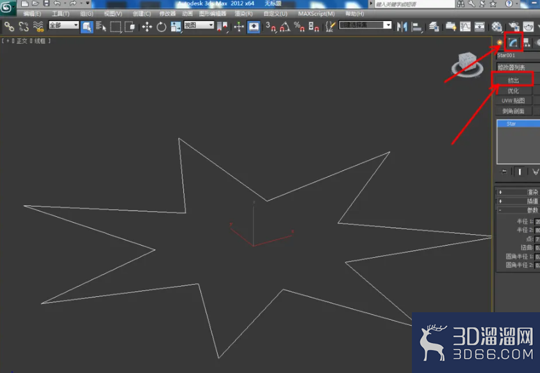
Task: Open the Graphite Modeling Tools ribbon icon
Action: [x=451, y=26]
